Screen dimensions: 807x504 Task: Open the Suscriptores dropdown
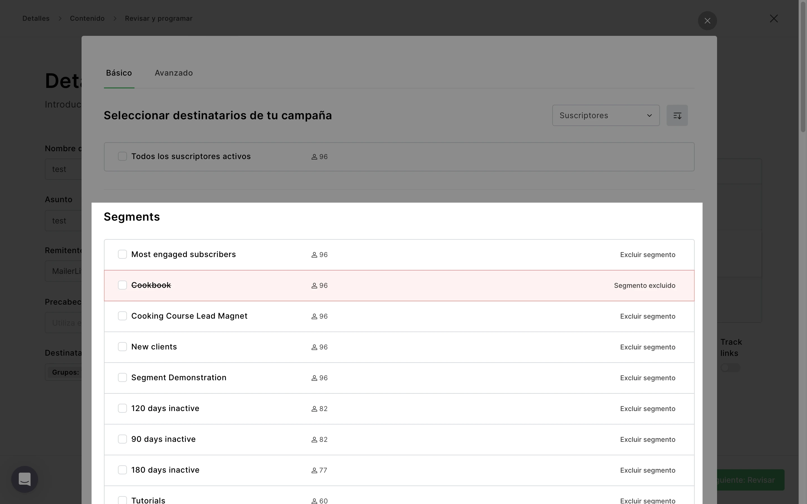point(606,115)
